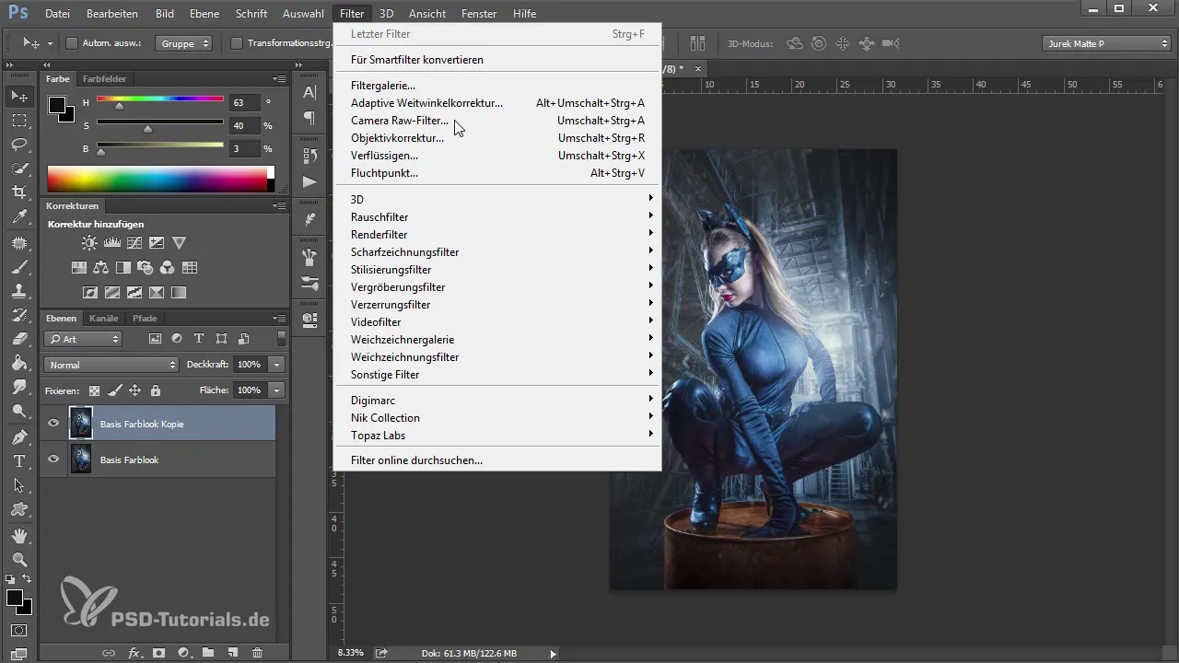Add a Color Balance adjustment

coord(100,268)
